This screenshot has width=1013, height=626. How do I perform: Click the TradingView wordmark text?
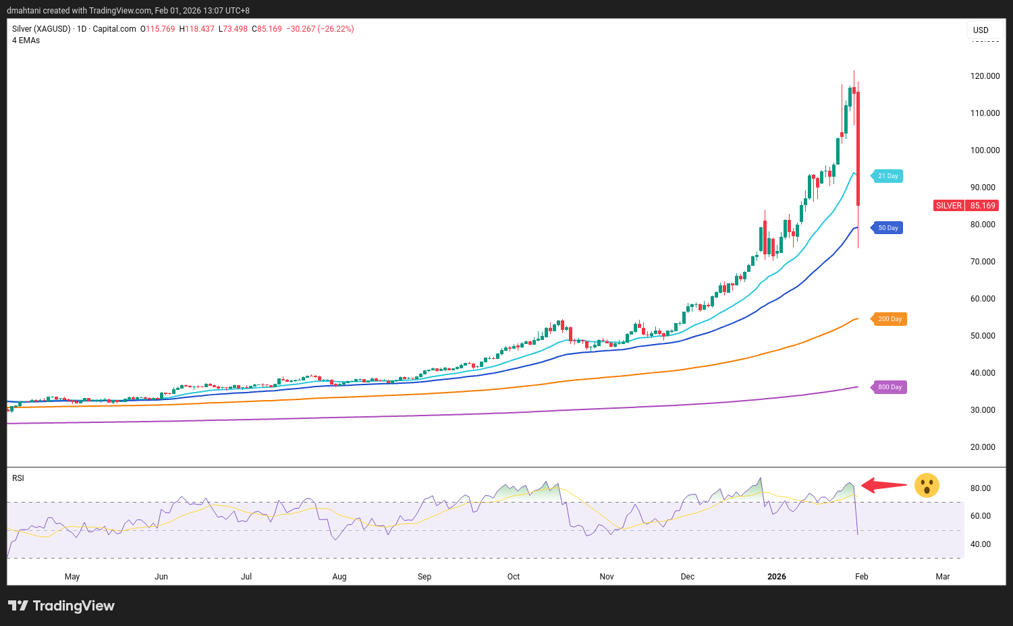point(74,606)
